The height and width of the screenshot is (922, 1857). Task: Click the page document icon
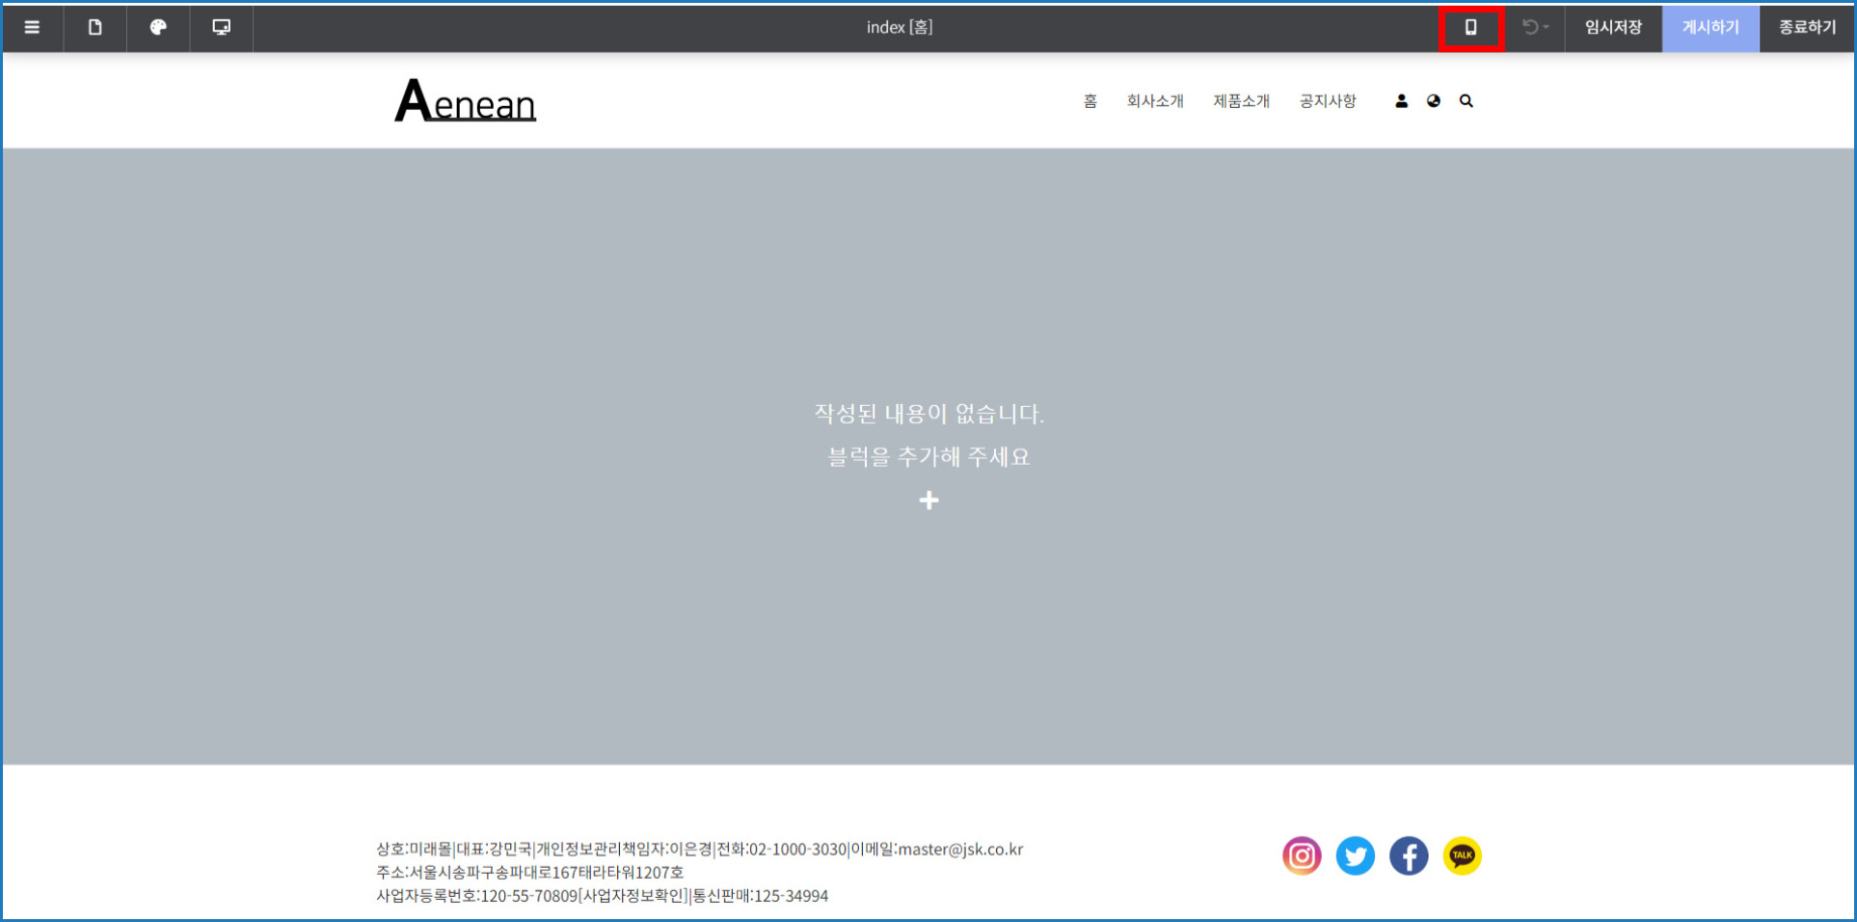click(94, 27)
